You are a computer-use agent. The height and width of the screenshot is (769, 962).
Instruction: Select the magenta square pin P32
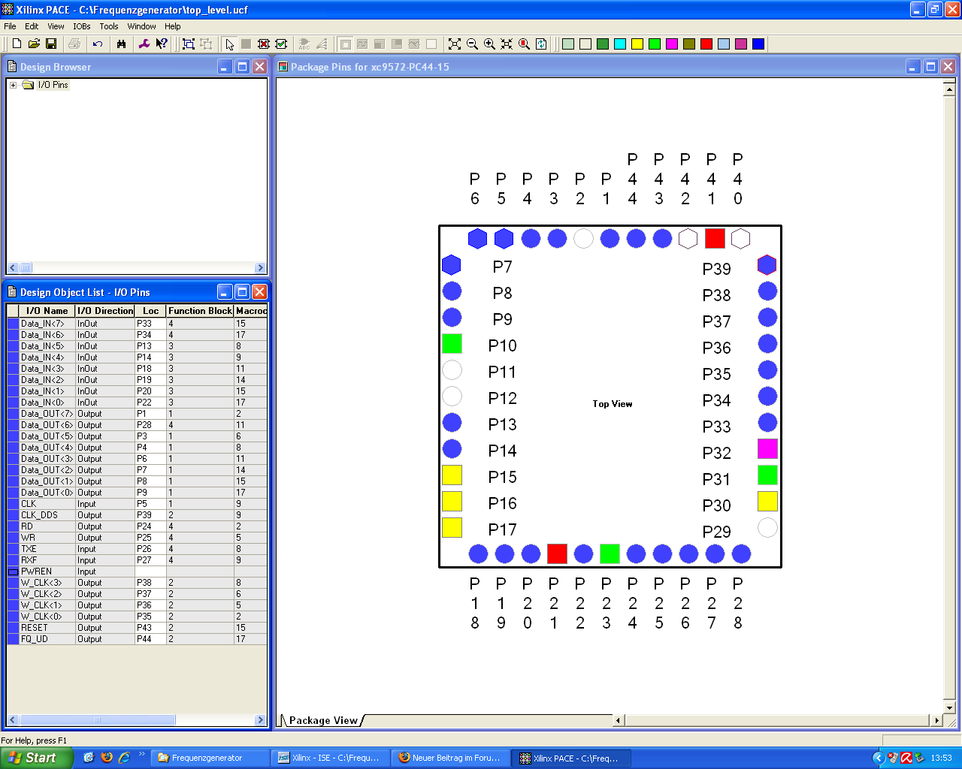click(x=767, y=449)
